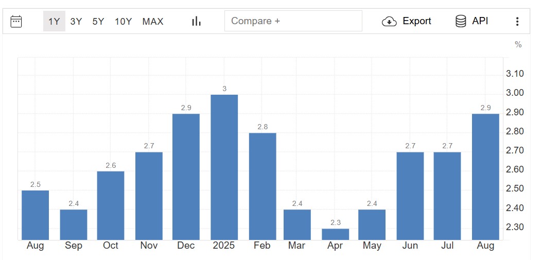The image size is (542, 260).
Task: Select the December bar showing 2.9
Action: pyautogui.click(x=186, y=177)
